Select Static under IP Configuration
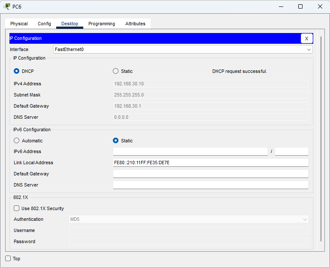The height and width of the screenshot is (268, 330). tap(116, 71)
